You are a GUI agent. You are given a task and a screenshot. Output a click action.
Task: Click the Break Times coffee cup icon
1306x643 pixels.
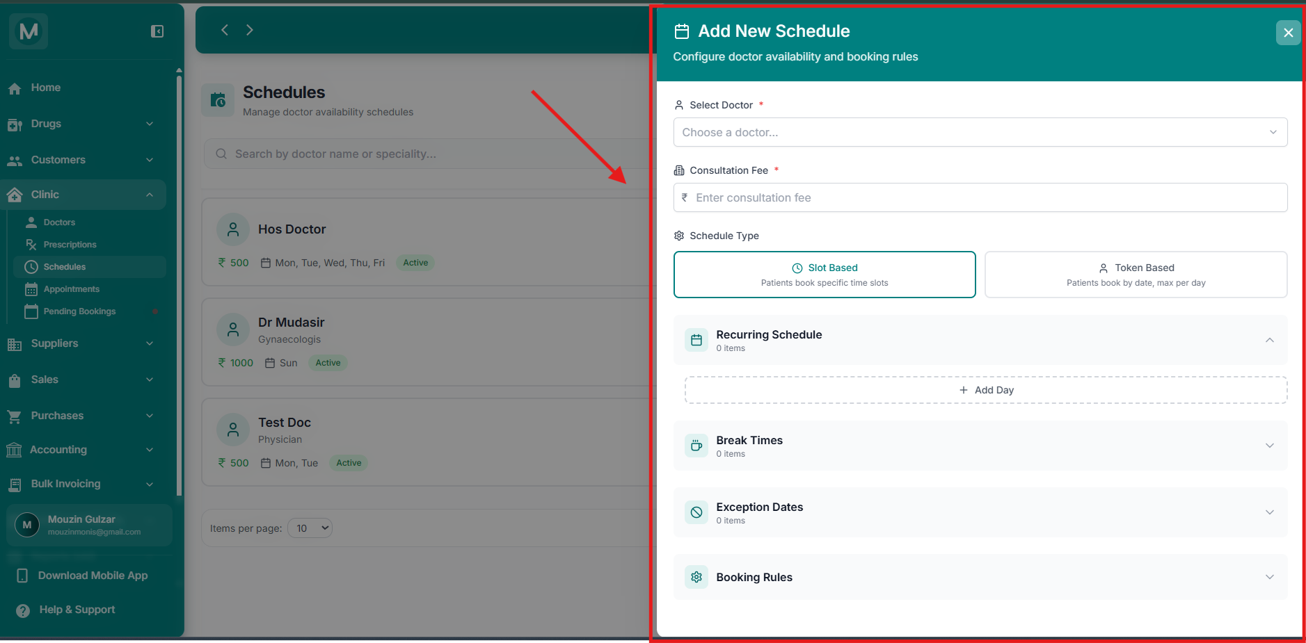(x=696, y=446)
